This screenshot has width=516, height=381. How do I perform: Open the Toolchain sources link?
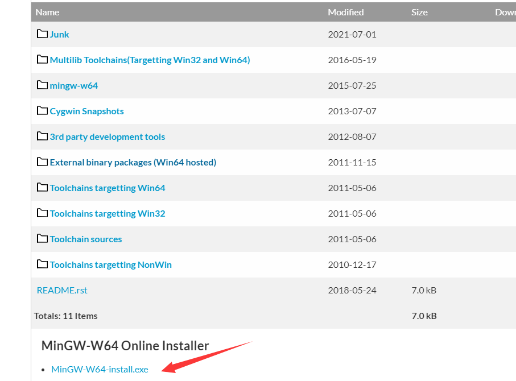[x=85, y=239]
